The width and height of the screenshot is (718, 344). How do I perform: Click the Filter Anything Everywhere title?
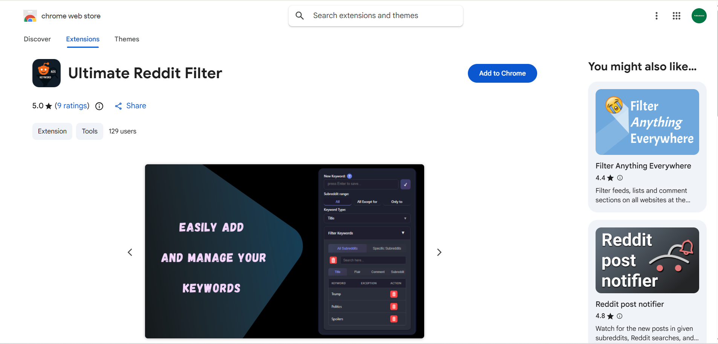pos(643,166)
